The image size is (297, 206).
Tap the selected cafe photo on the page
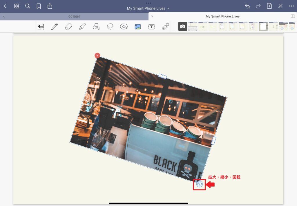pos(149,120)
